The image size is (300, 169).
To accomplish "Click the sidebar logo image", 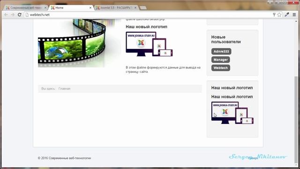I will 232,113.
